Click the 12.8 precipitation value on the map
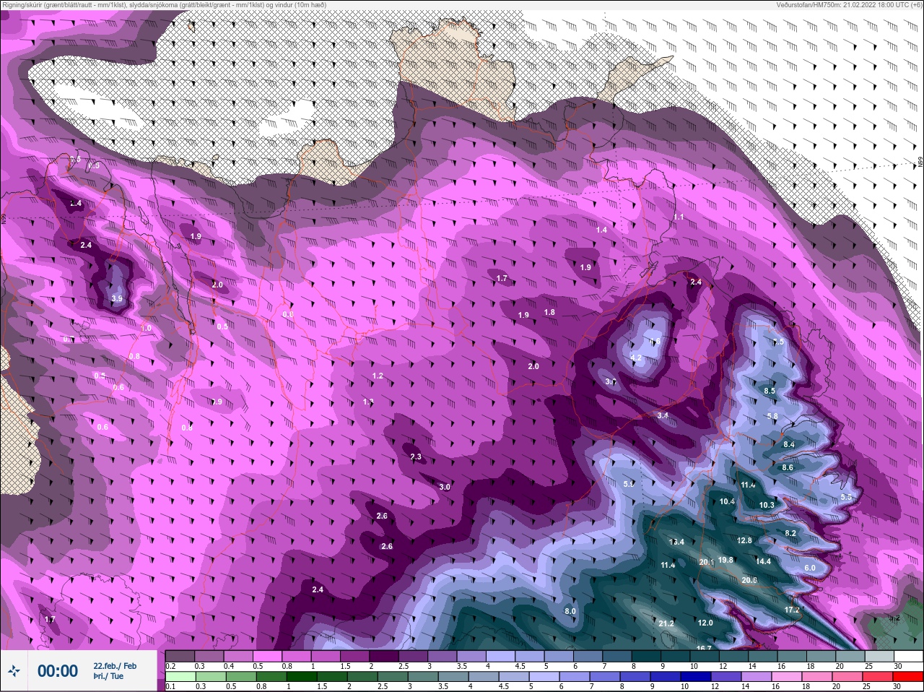924x692 pixels. pos(744,540)
